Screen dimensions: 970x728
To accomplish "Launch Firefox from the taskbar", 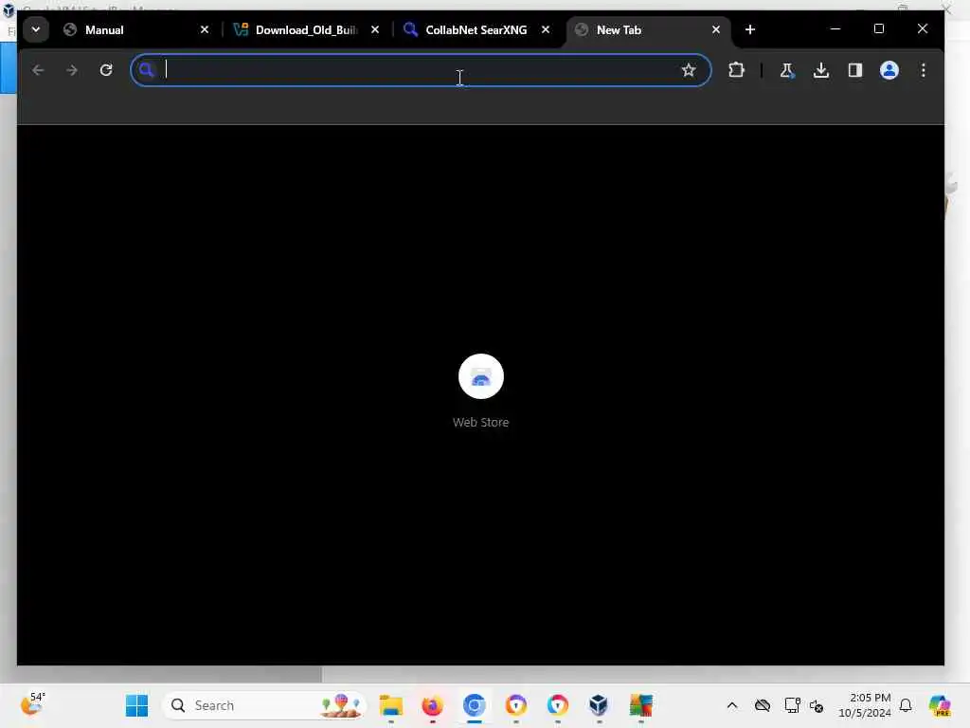I will 432,705.
